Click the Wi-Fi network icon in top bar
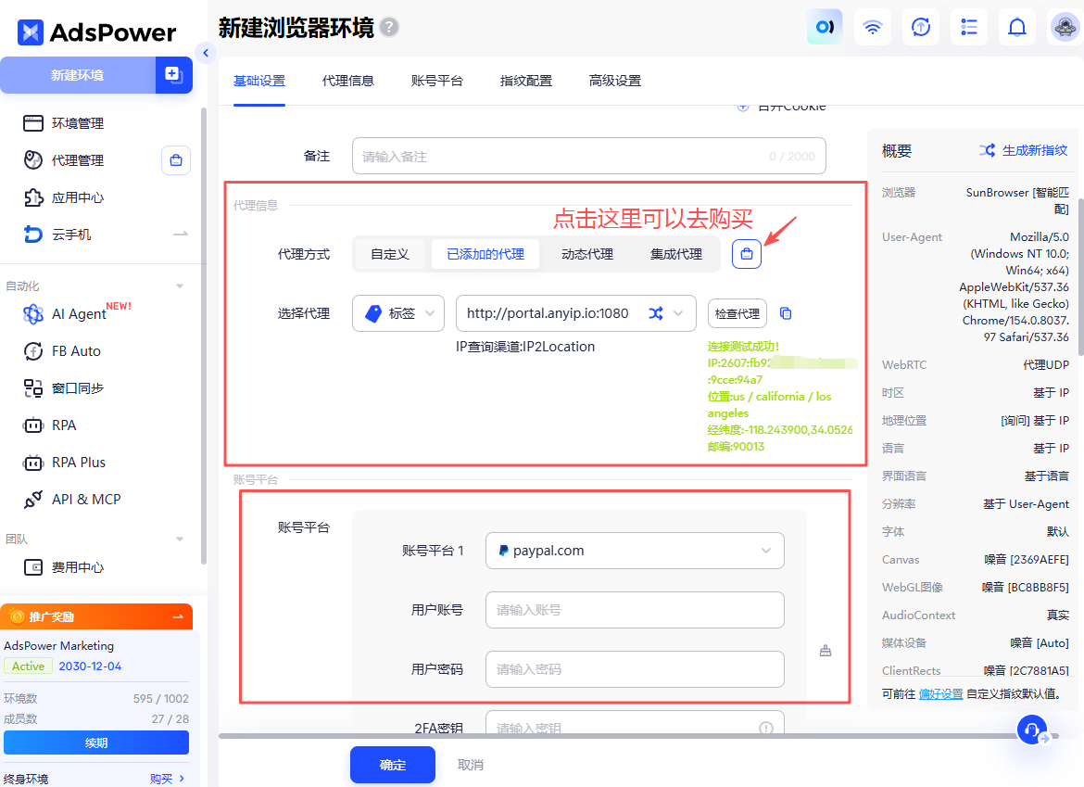Viewport: 1084px width, 787px height. click(873, 27)
